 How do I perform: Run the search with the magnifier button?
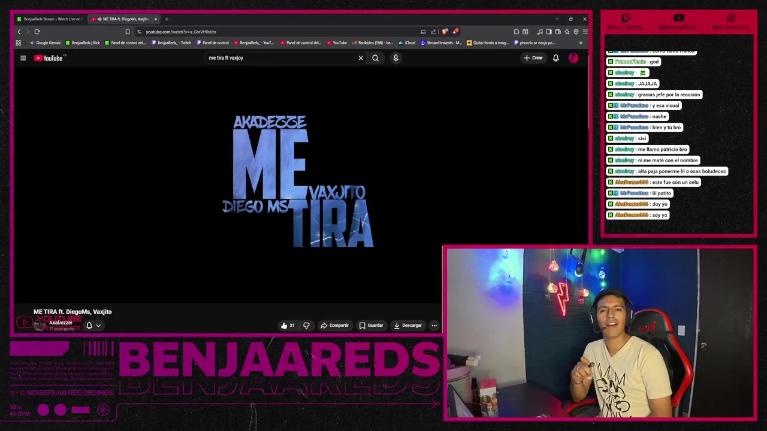click(375, 58)
